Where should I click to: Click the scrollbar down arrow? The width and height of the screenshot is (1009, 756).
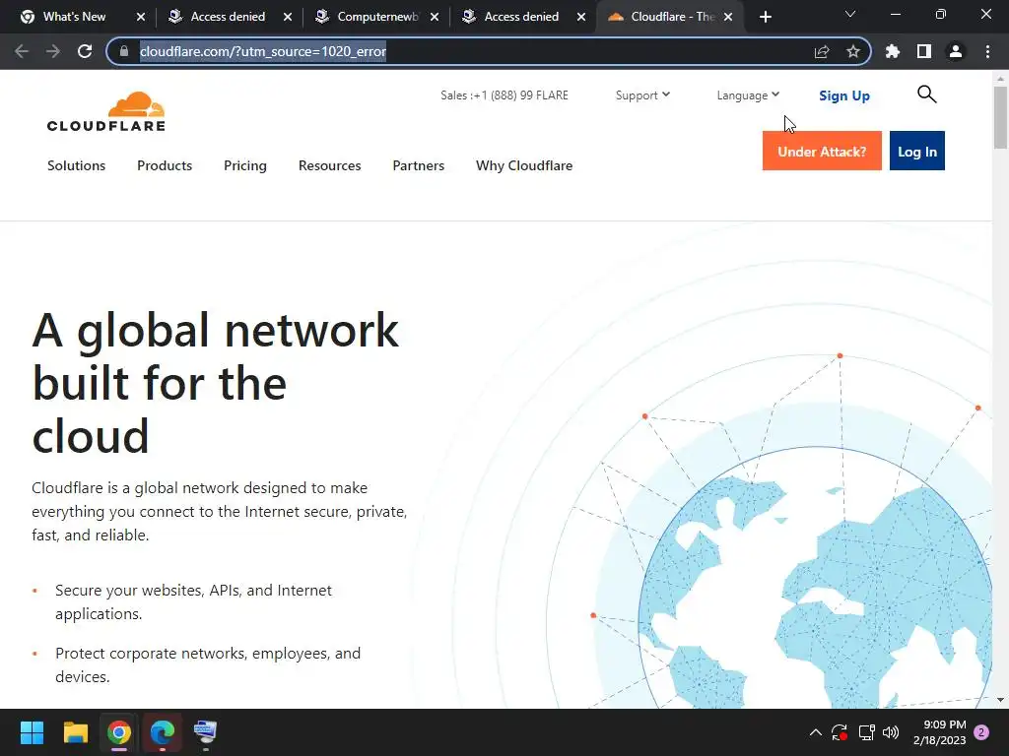(1000, 700)
